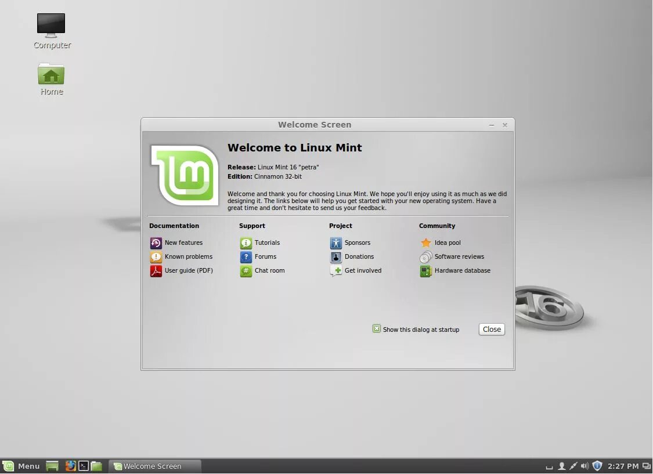Click the Linux Mint 16 "petra" release text

tap(288, 167)
